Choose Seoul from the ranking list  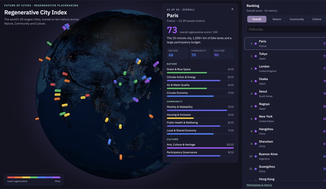[285, 94]
